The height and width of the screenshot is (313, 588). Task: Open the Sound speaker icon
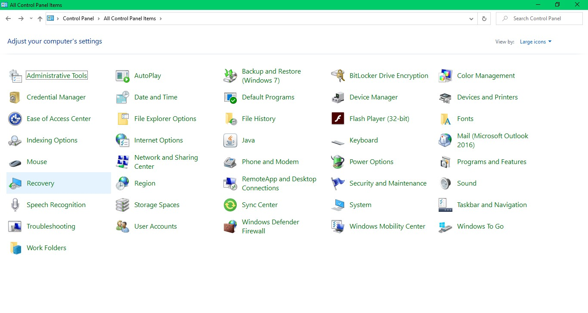[x=446, y=183]
